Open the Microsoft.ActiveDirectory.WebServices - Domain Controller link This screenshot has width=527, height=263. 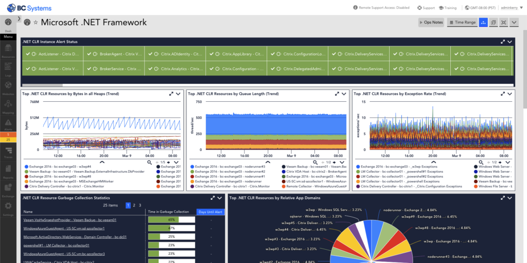(x=75, y=237)
